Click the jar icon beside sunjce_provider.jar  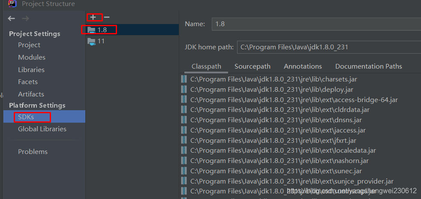pos(184,181)
